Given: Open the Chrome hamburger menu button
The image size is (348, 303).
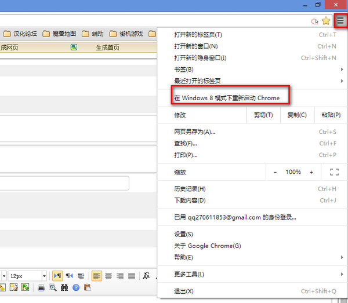Looking at the screenshot, I should pos(340,21).
